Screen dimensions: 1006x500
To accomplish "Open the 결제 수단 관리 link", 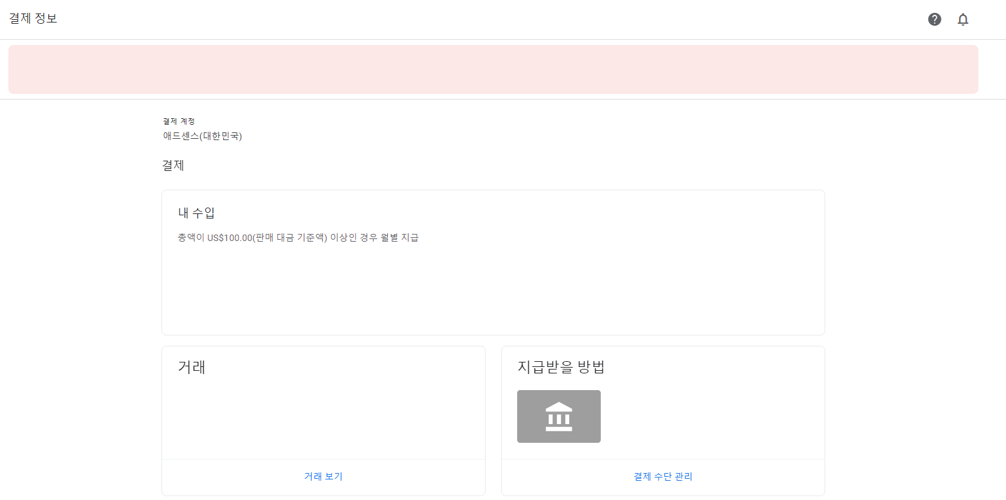I will point(663,477).
